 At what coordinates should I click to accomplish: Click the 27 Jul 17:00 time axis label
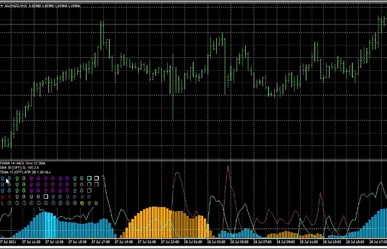[101, 242]
